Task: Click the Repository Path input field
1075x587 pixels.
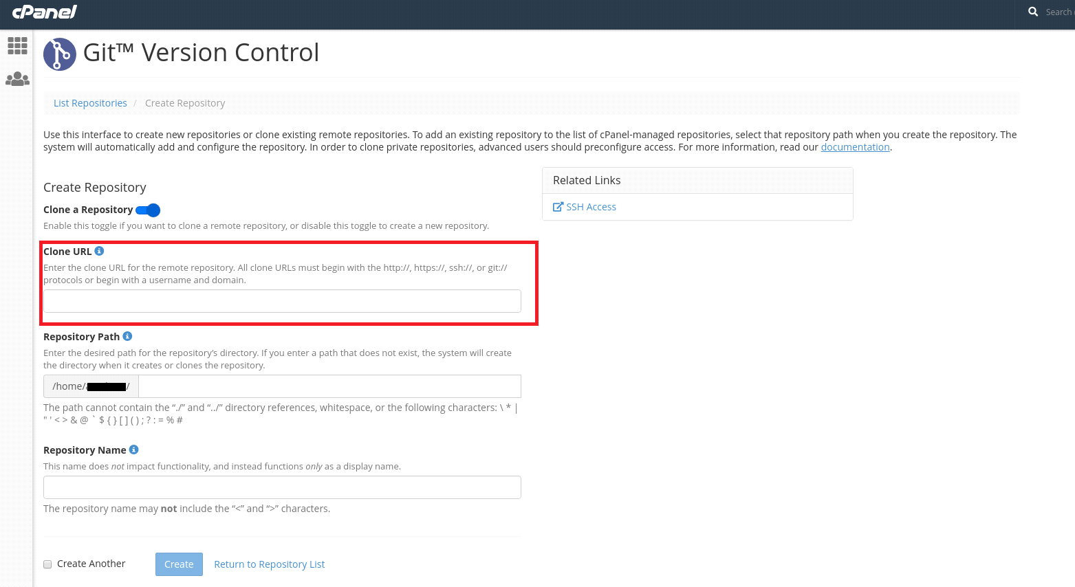Action: point(329,386)
